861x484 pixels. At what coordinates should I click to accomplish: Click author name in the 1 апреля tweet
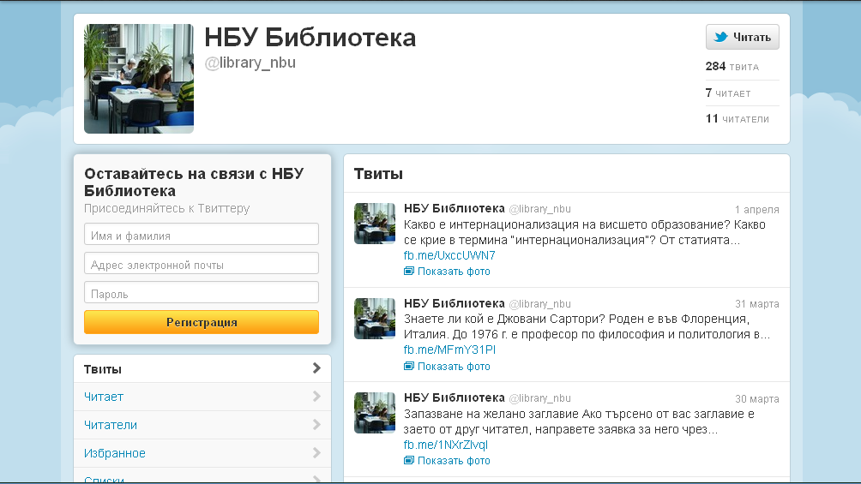(455, 208)
